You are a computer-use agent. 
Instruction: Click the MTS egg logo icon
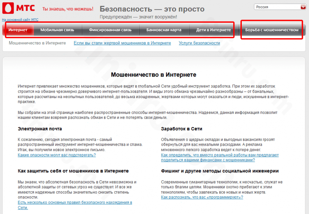coord(8,8)
